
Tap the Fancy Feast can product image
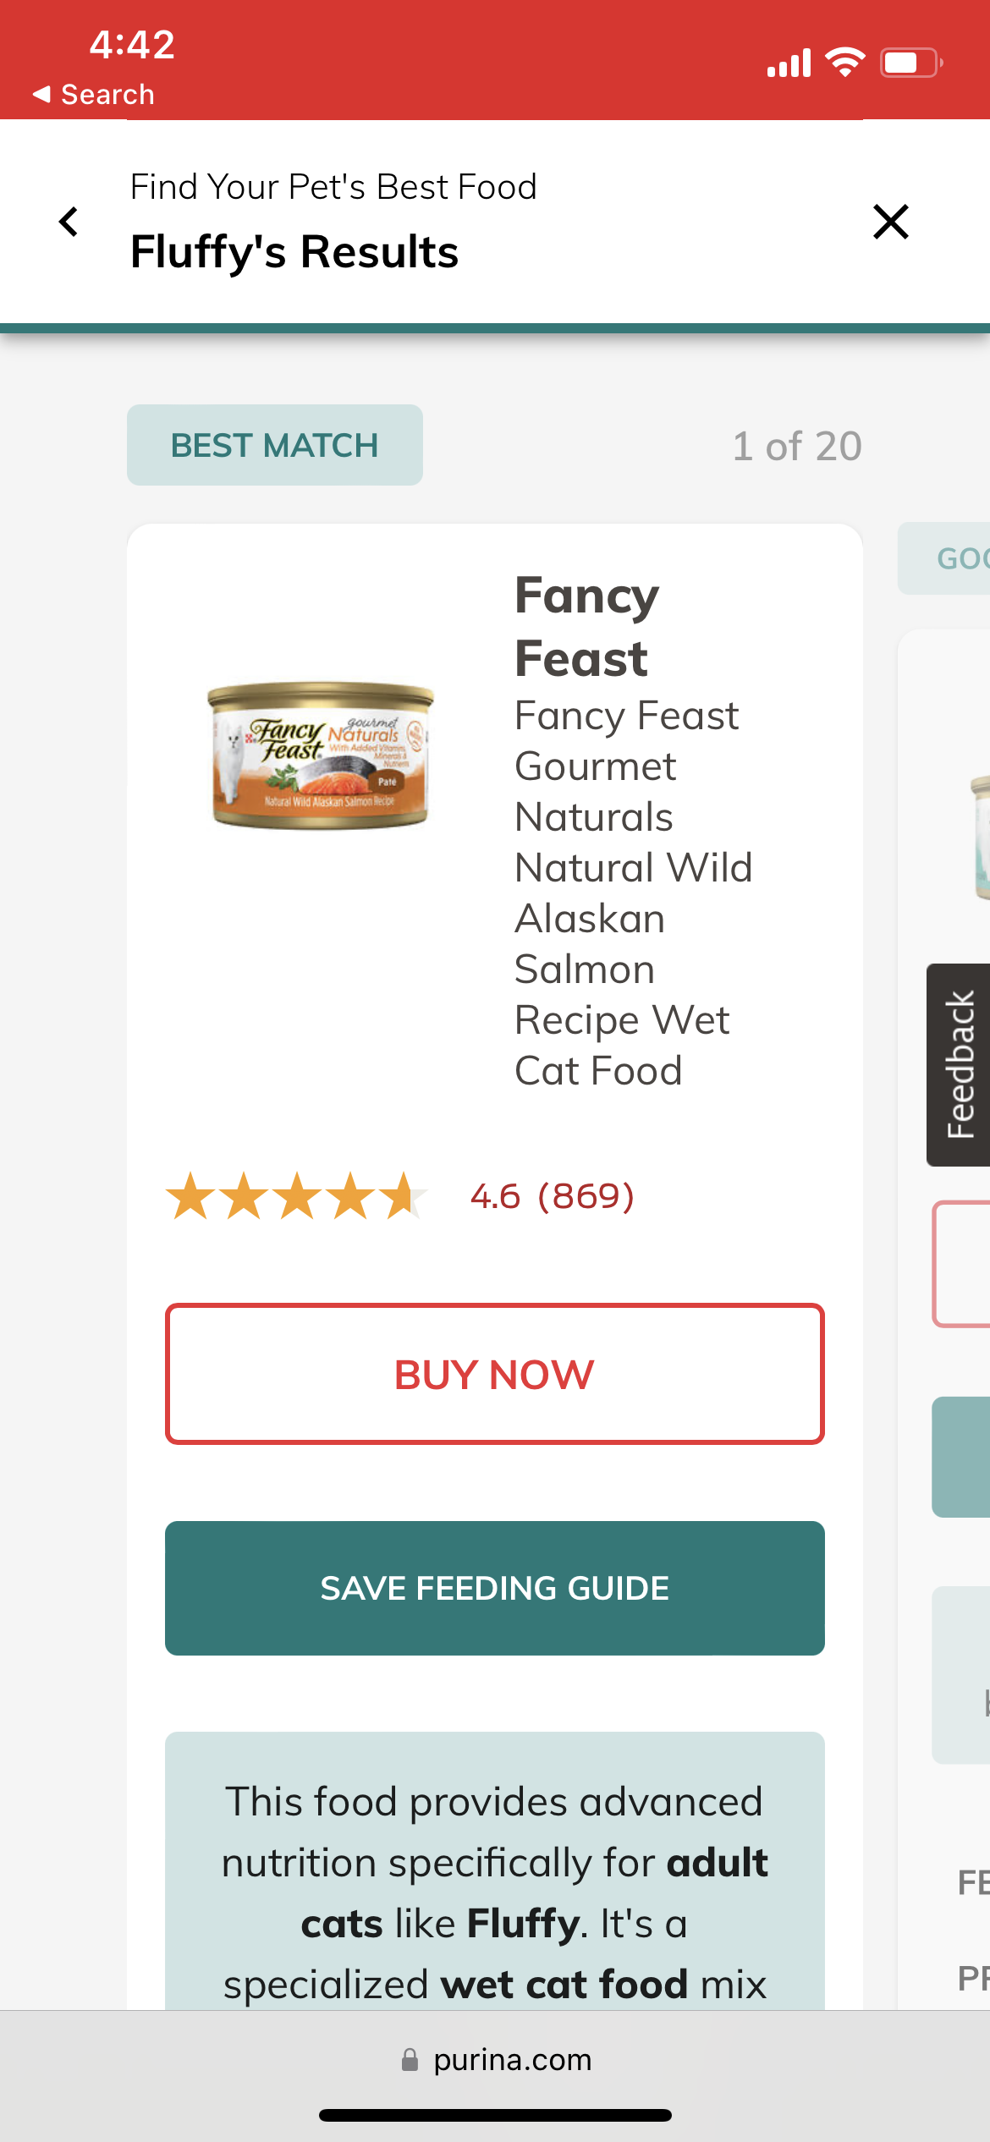pyautogui.click(x=321, y=755)
